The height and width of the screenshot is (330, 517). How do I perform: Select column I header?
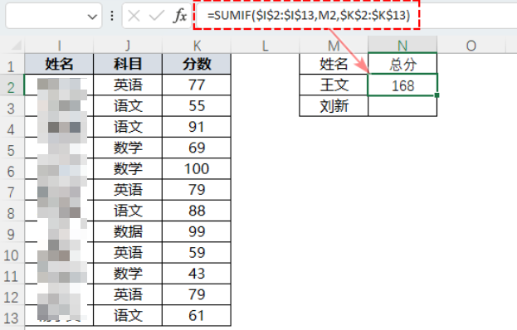[59, 46]
